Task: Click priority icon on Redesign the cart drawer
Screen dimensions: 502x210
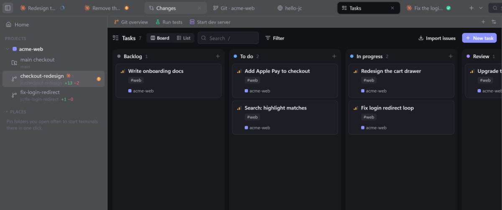Action: [356, 72]
